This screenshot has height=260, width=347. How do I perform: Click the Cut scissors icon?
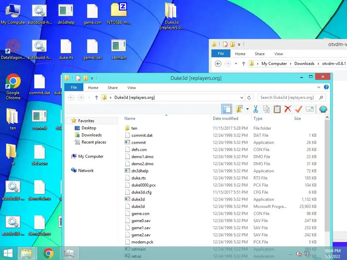[x=256, y=109]
